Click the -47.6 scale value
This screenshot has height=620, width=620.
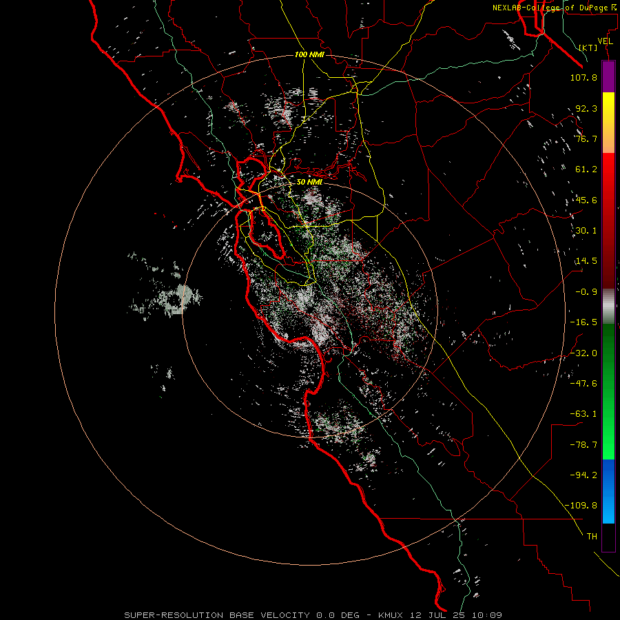[x=583, y=384]
